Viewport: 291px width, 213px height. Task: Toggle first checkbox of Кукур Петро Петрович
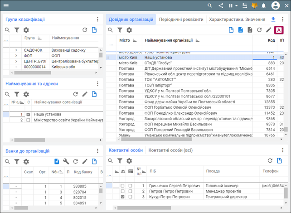coord(122,197)
